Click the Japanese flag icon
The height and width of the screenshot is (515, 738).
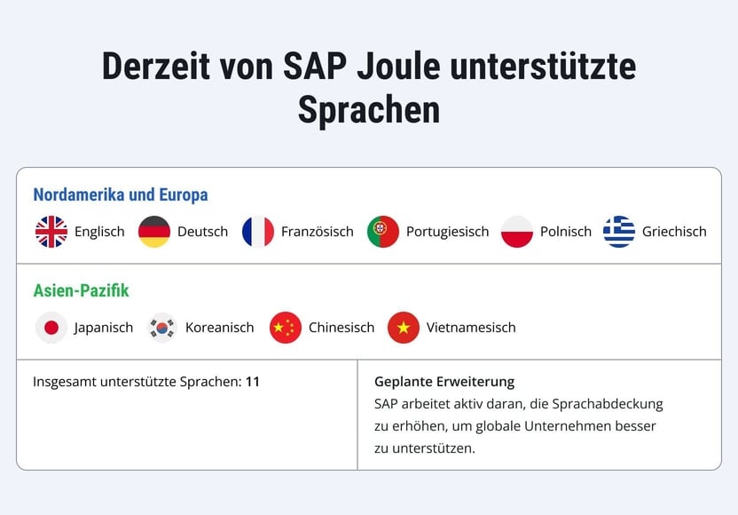pos(51,328)
